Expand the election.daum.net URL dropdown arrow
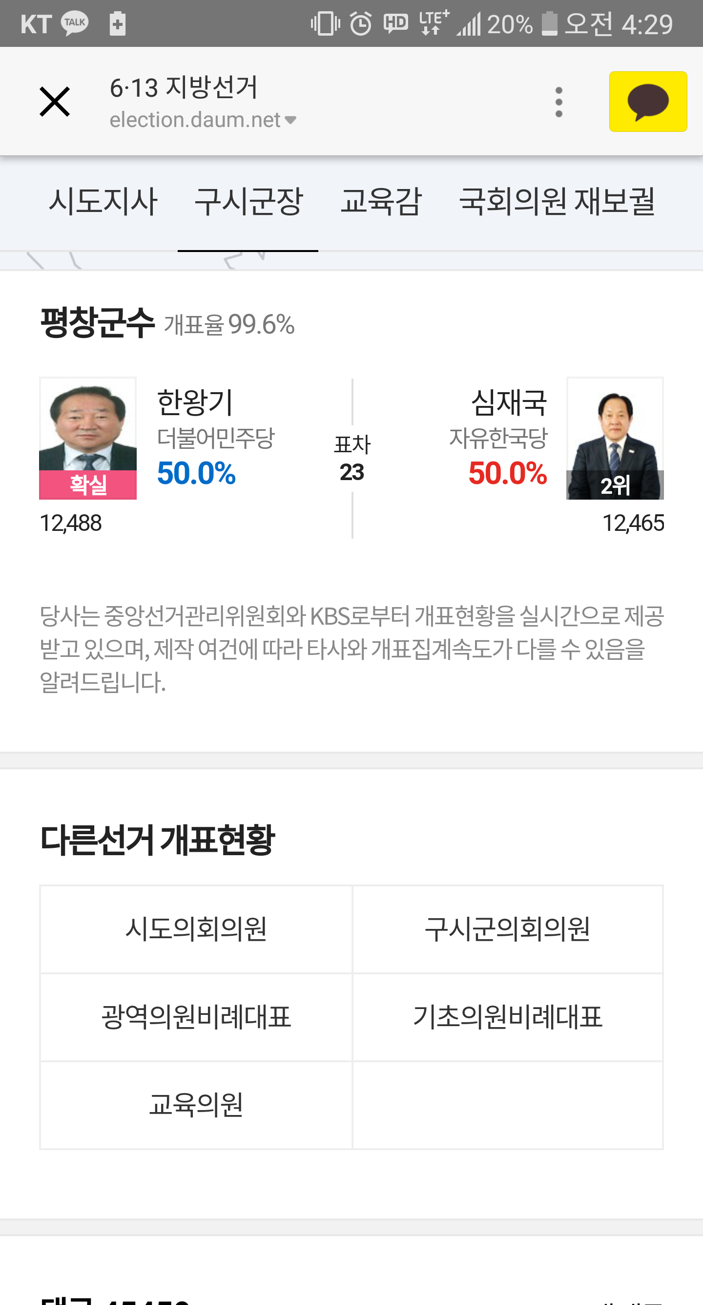703x1305 pixels. pos(290,120)
